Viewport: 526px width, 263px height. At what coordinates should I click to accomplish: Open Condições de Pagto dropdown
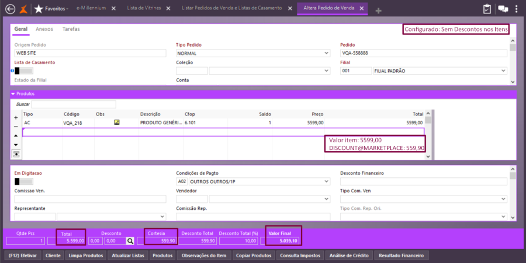pyautogui.click(x=326, y=181)
